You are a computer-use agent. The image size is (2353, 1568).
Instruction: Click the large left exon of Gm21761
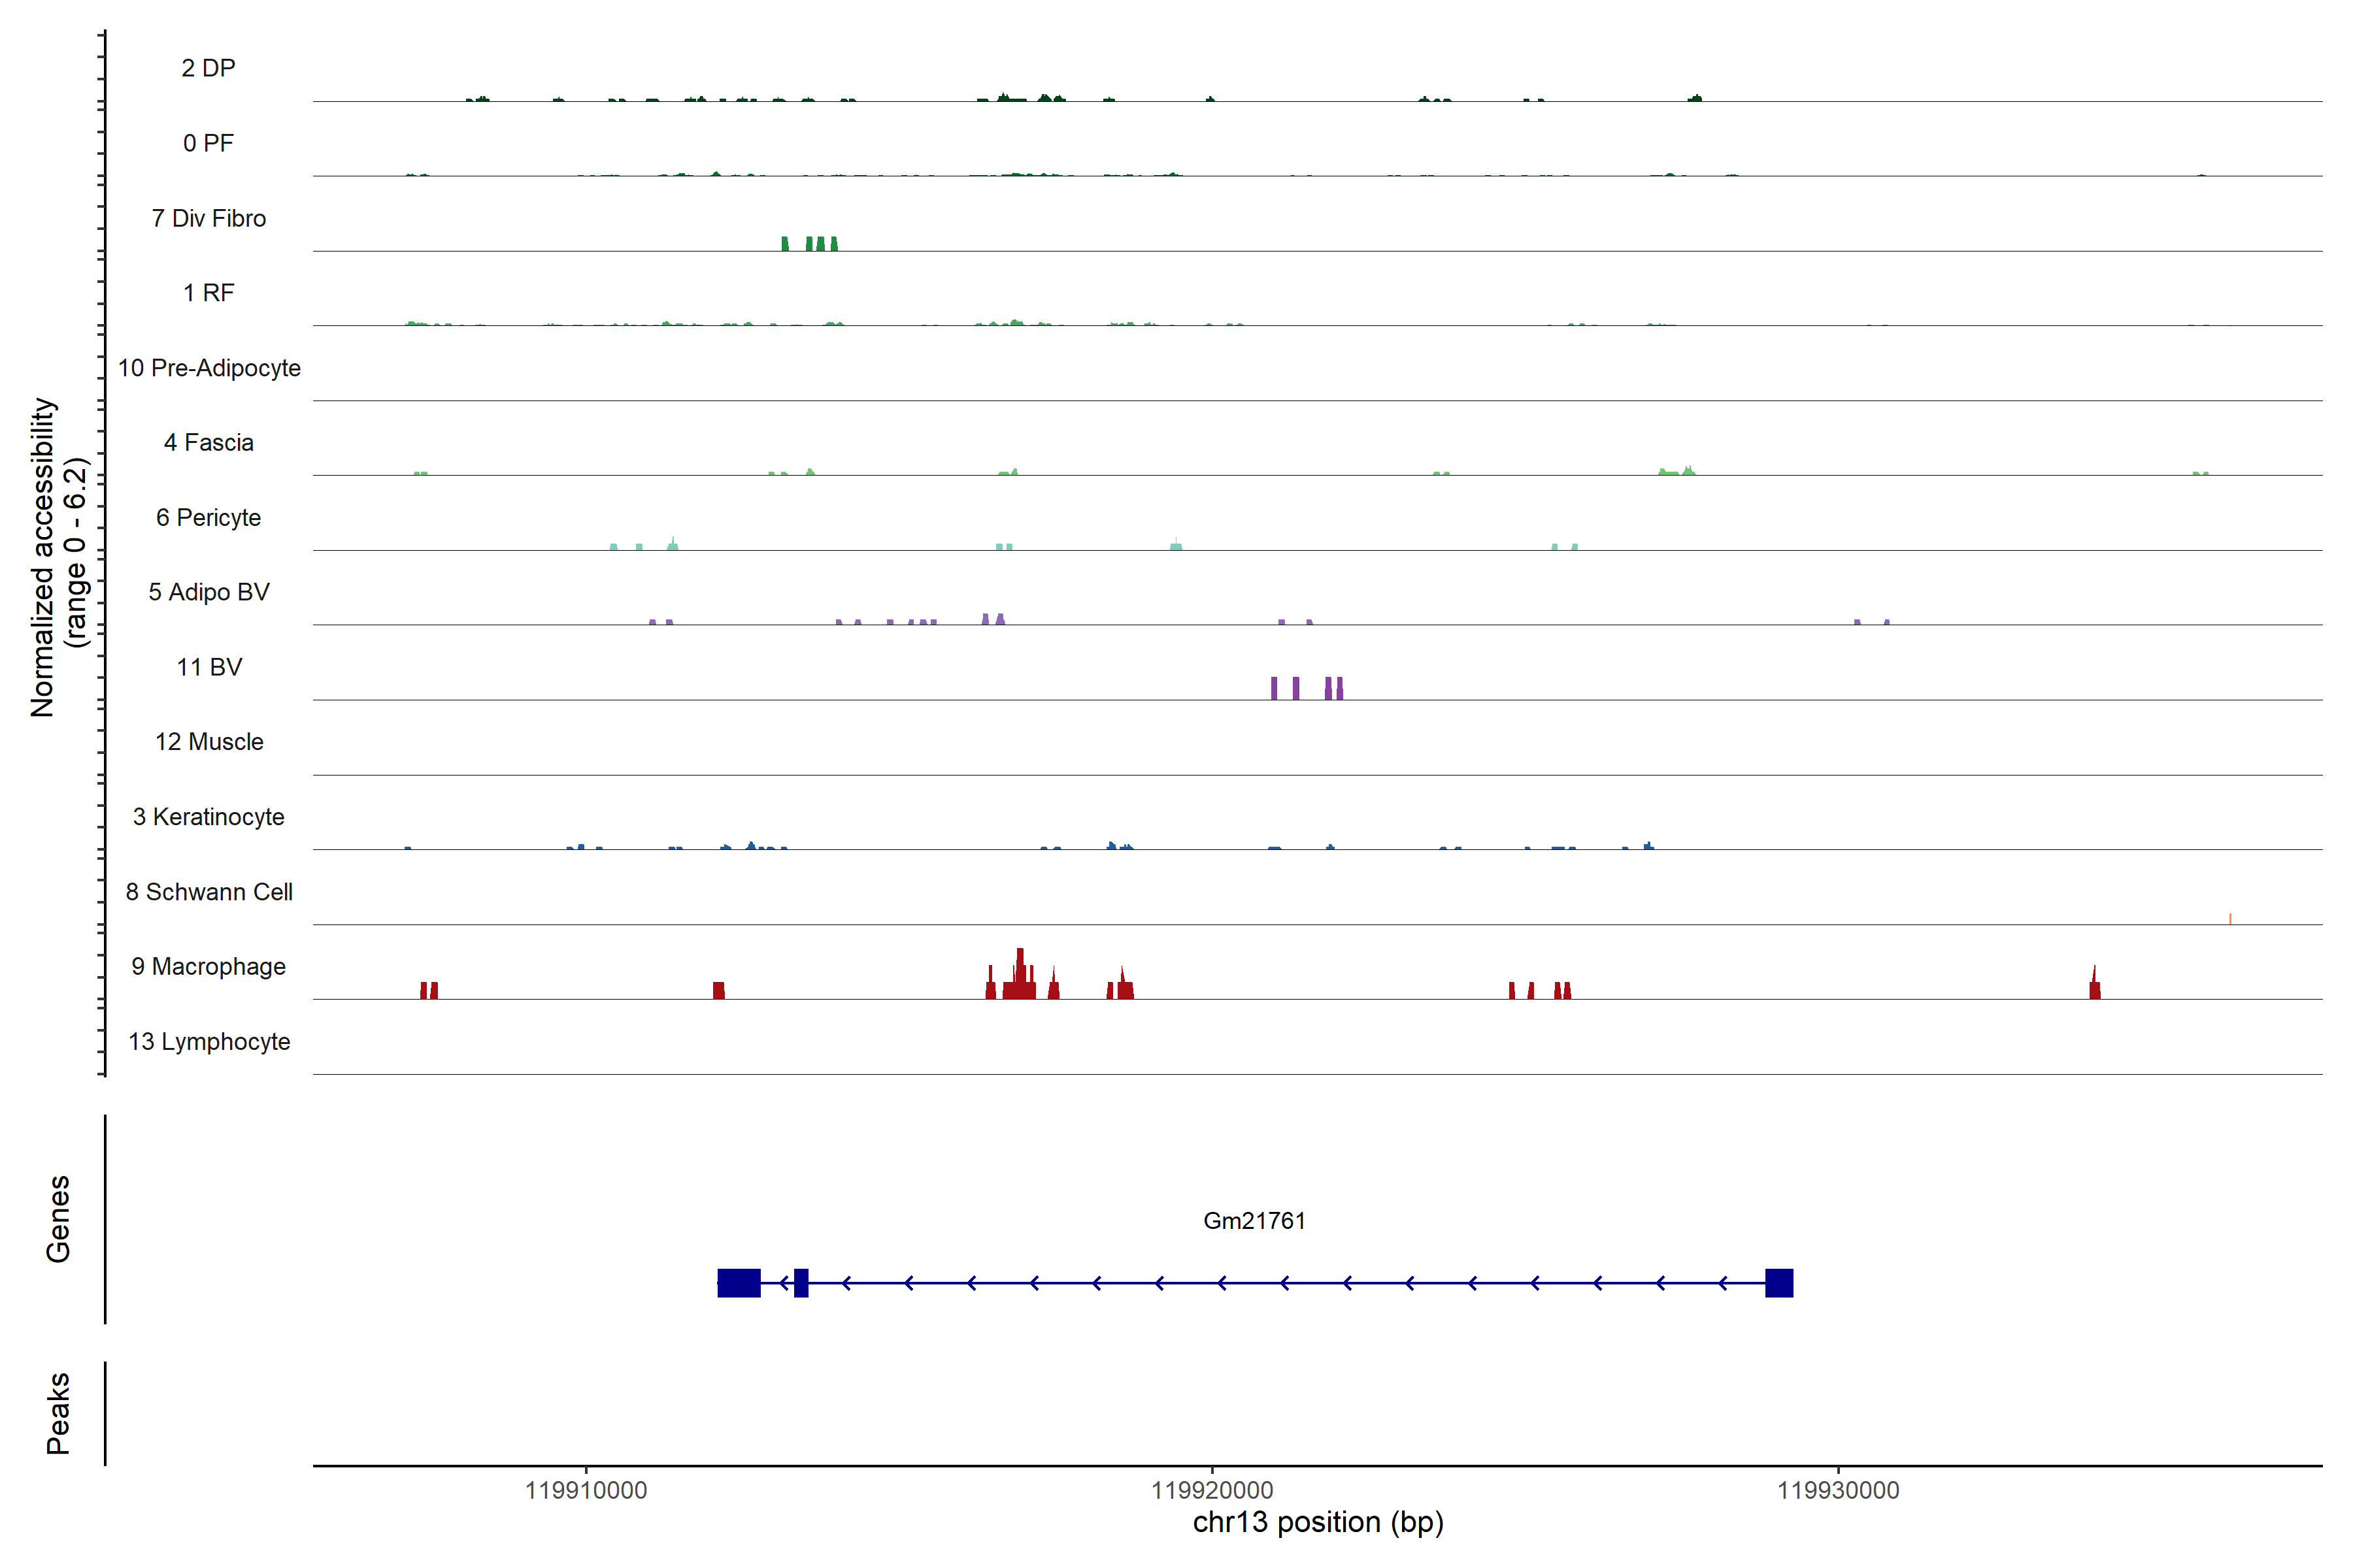(739, 1283)
